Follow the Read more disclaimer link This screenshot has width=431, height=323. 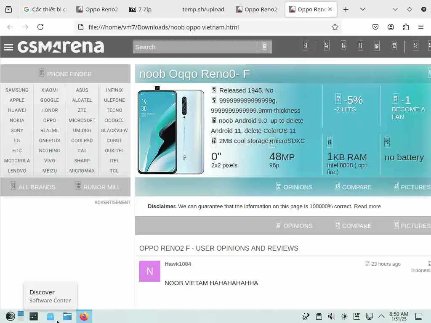[x=367, y=206]
